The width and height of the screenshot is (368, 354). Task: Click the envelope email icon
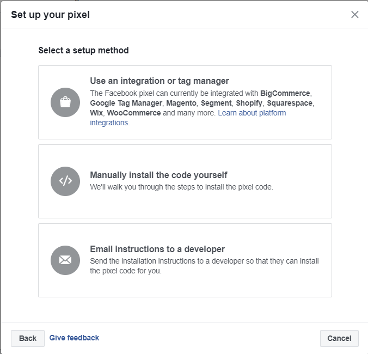coord(65,260)
